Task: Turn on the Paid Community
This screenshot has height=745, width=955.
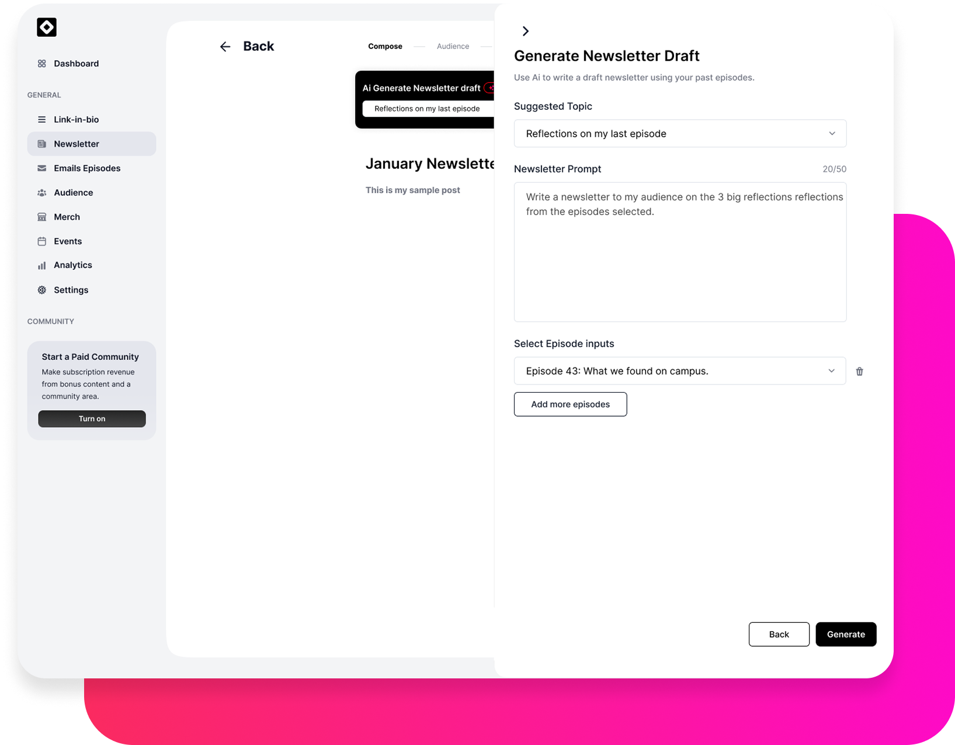Action: pyautogui.click(x=92, y=419)
